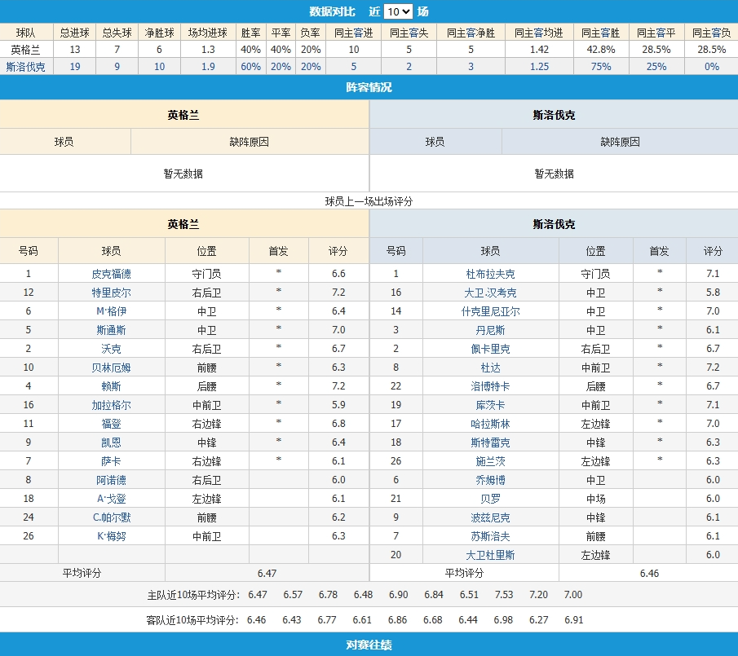The width and height of the screenshot is (738, 656).
Task: Click the 斯洛伐克 team link in comparison table
Action: pos(26,67)
